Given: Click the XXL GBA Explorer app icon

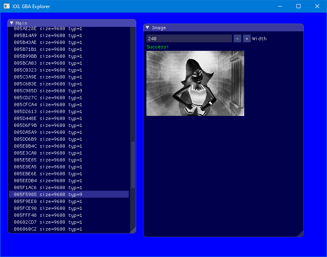Looking at the screenshot, I should [x=7, y=6].
